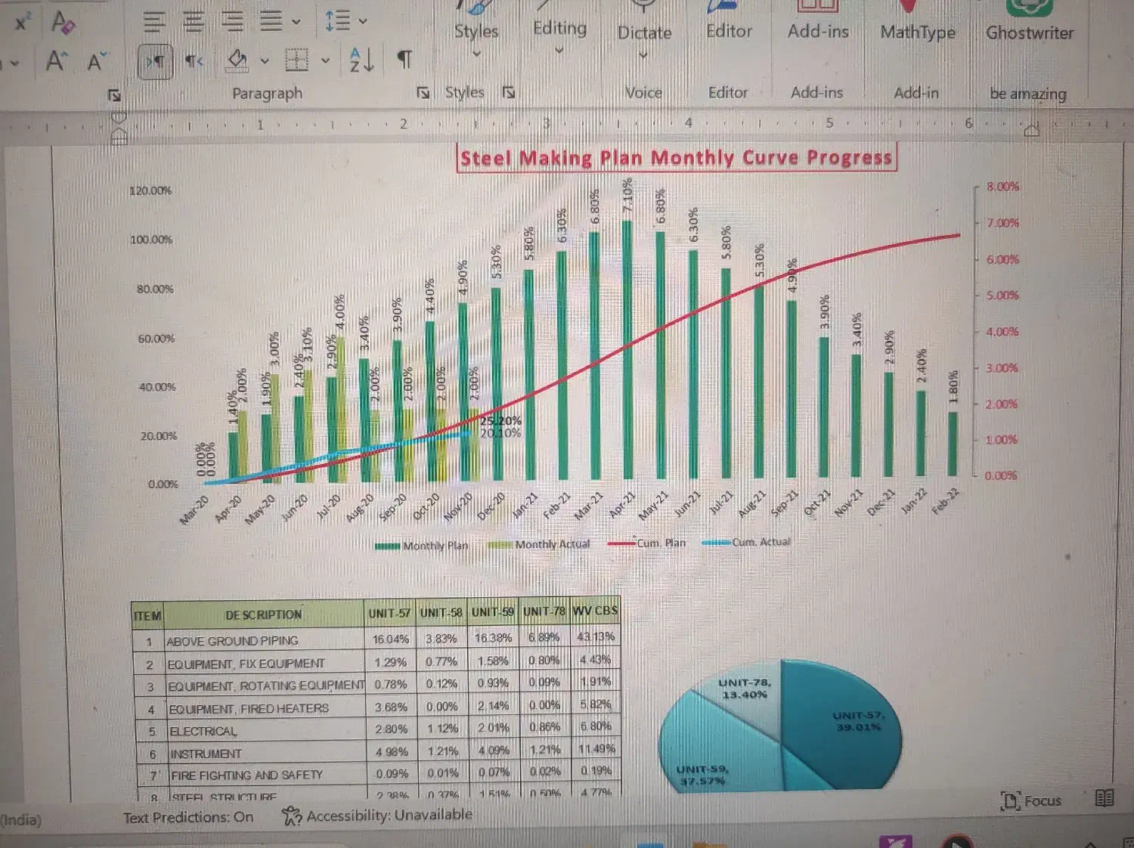Select the chart title 'Steel Making Plan Monthly Curve Progress'
Viewport: 1134px width, 848px height.
[x=677, y=158]
